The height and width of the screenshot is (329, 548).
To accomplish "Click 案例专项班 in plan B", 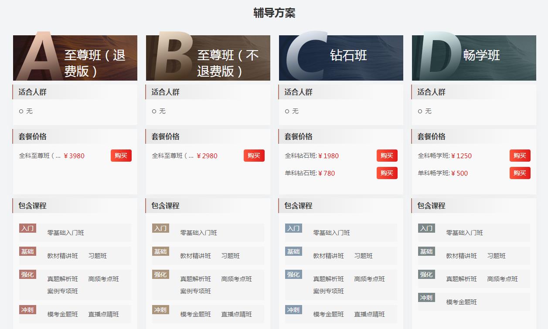I will pos(196,291).
